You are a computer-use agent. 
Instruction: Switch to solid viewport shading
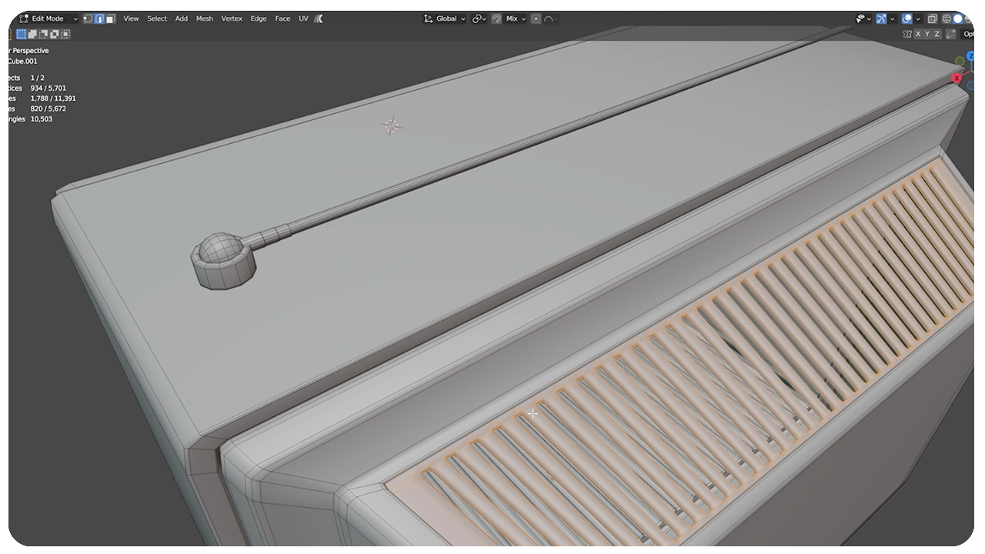tap(958, 18)
